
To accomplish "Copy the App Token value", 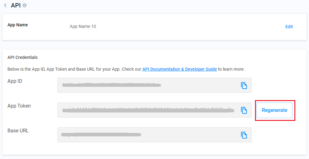I will click(x=244, y=110).
